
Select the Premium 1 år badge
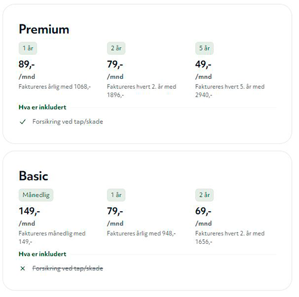28,48
